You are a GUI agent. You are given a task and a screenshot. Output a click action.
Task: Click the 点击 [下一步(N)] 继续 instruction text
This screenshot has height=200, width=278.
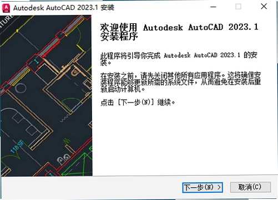(x=138, y=102)
